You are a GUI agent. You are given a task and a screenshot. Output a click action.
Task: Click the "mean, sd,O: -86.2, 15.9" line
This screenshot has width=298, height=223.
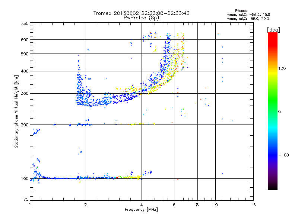click(248, 14)
